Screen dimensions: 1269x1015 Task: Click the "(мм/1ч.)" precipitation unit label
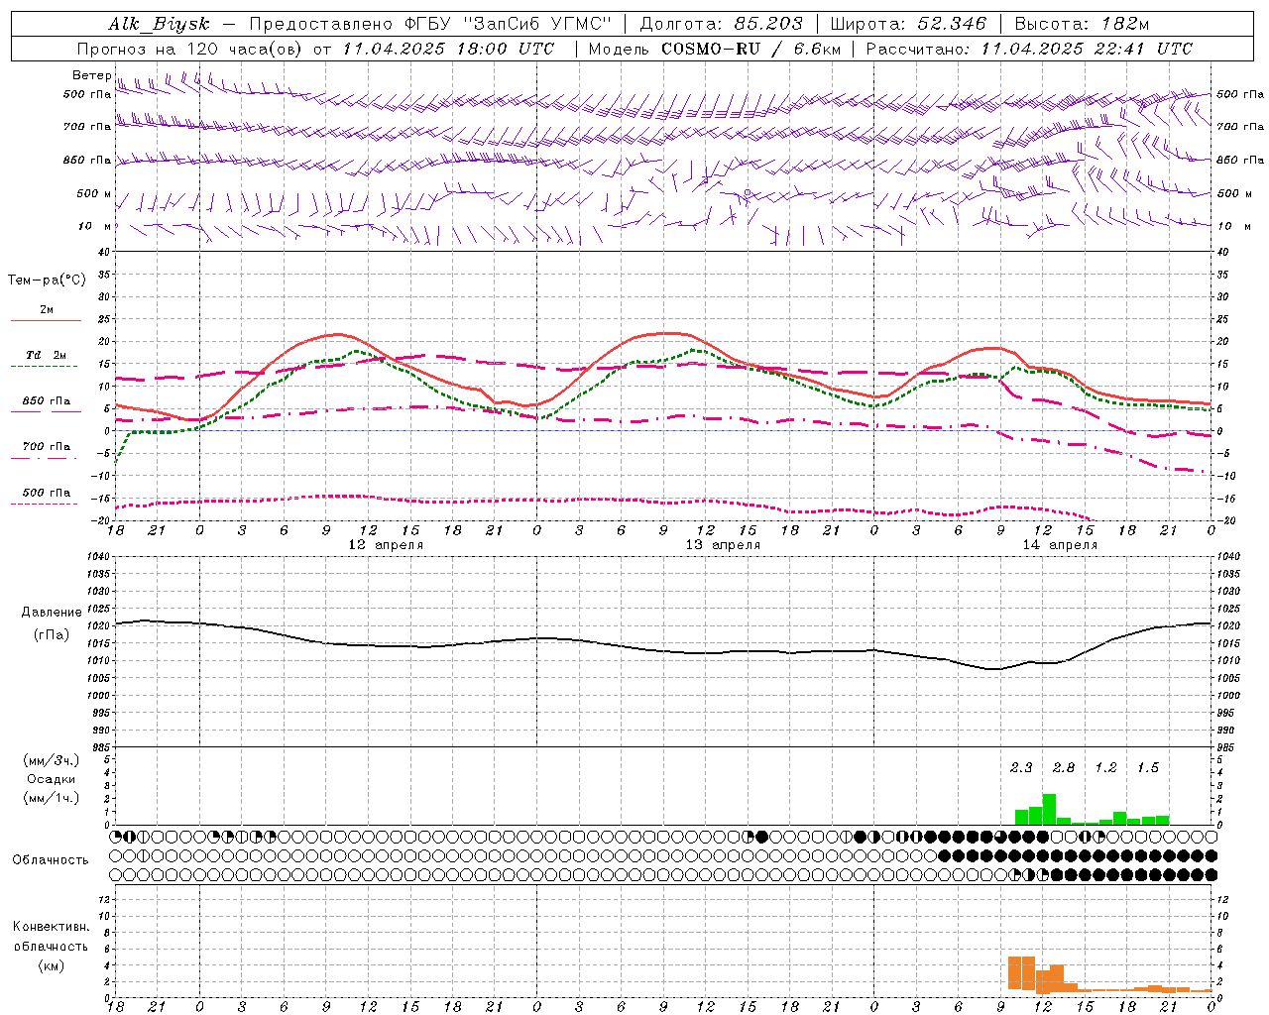[52, 798]
